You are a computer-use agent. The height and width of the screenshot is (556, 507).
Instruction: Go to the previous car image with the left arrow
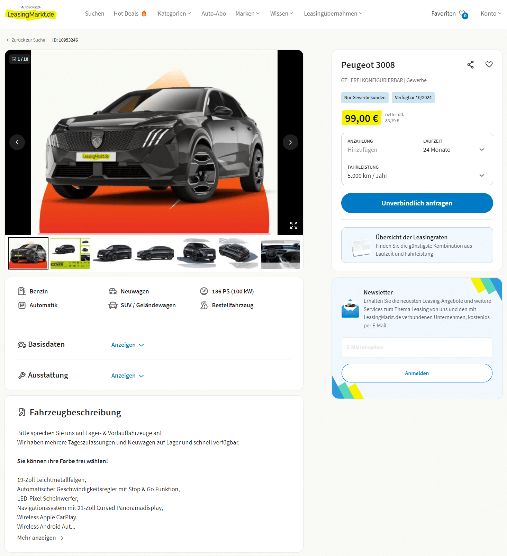(17, 142)
